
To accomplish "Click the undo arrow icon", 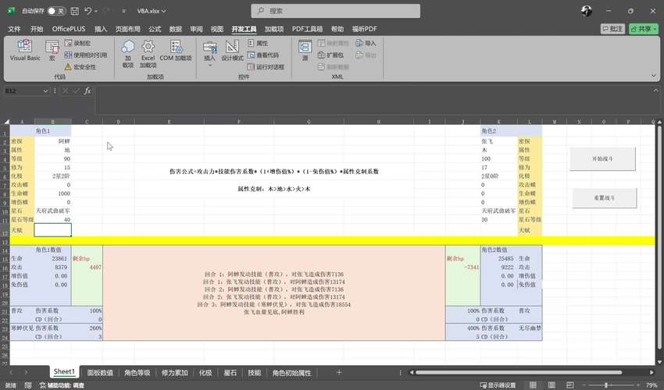I will 88,11.
